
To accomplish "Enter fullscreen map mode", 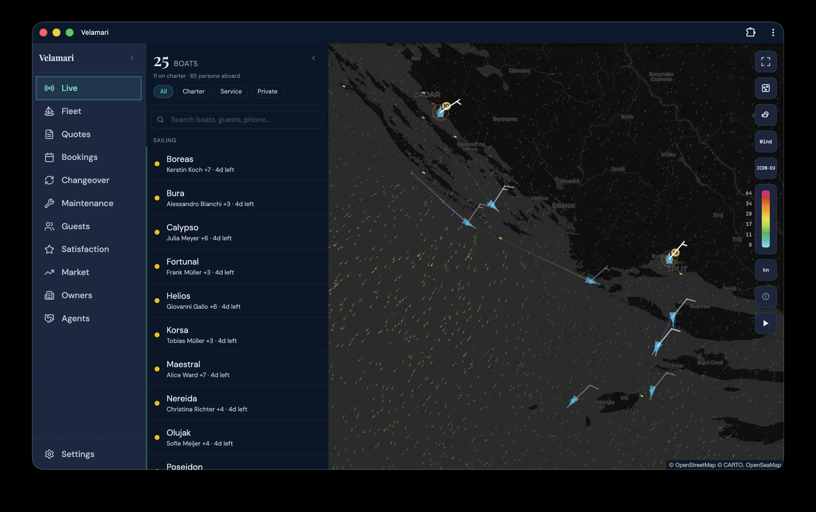I will [x=765, y=62].
